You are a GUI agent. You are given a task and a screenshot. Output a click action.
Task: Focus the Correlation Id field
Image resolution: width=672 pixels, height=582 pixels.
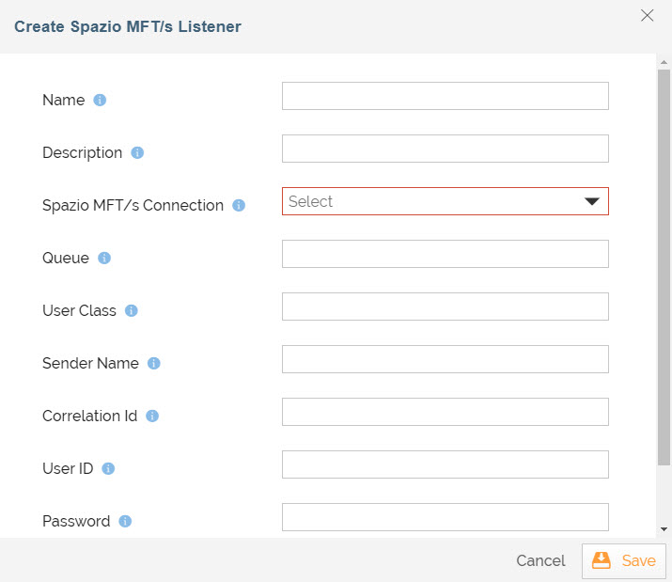point(445,412)
